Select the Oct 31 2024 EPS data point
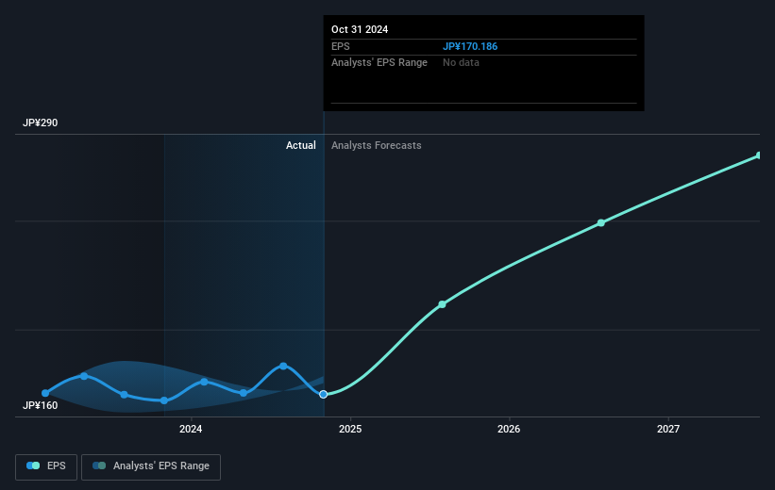Screen dimensions: 775x490 [323, 394]
